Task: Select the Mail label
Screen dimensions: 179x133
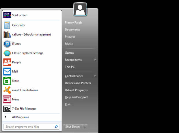Action: (15, 72)
